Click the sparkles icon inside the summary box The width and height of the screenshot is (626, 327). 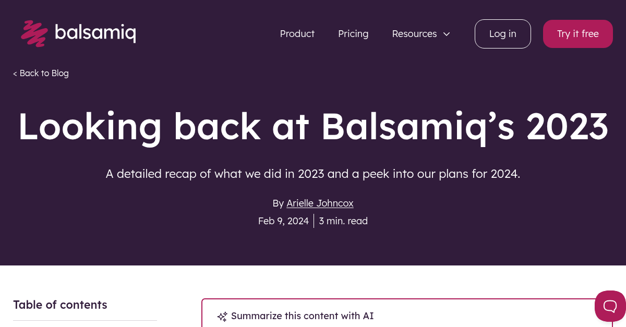point(222,317)
